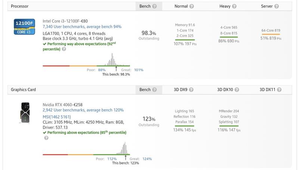Image resolution: width=299 pixels, height=170 pixels.
Task: Click help icon beside Normal heading
Action: point(192,6)
